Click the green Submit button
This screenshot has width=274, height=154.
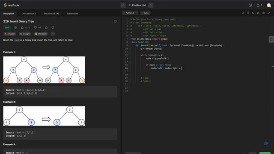point(265,153)
